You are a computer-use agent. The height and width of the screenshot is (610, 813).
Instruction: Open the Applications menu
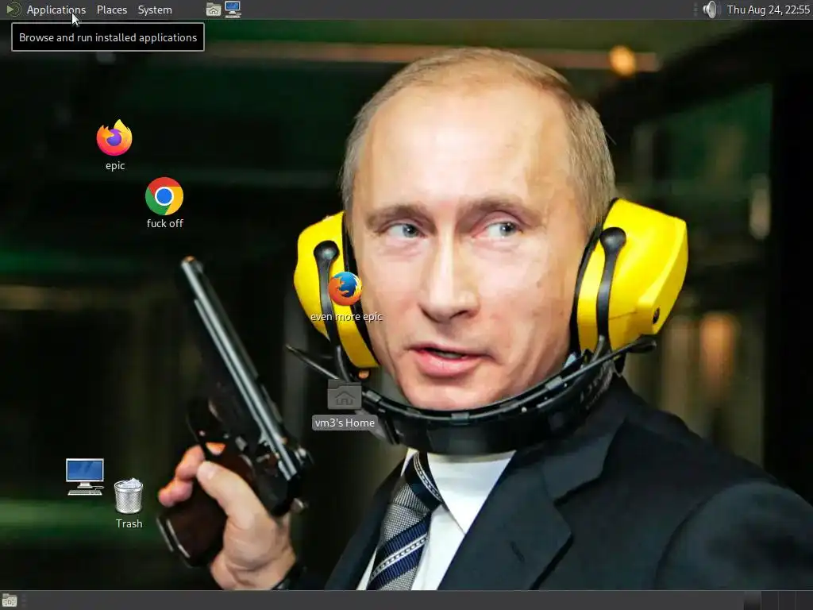[x=56, y=10]
